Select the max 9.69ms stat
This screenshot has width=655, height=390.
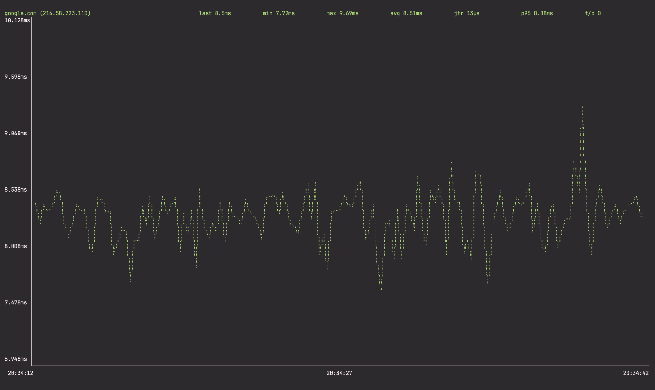[342, 13]
